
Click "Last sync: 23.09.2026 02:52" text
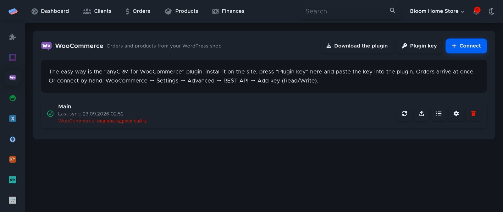pyautogui.click(x=91, y=114)
